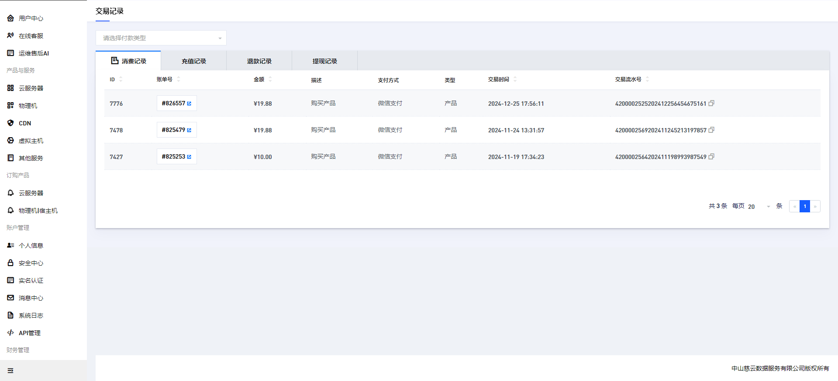
Task: Open the per-page 20 items dropdown
Action: [759, 206]
